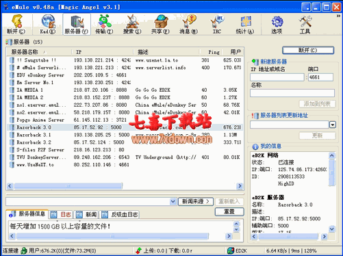Sort by Users (用户) column header

coord(233,52)
